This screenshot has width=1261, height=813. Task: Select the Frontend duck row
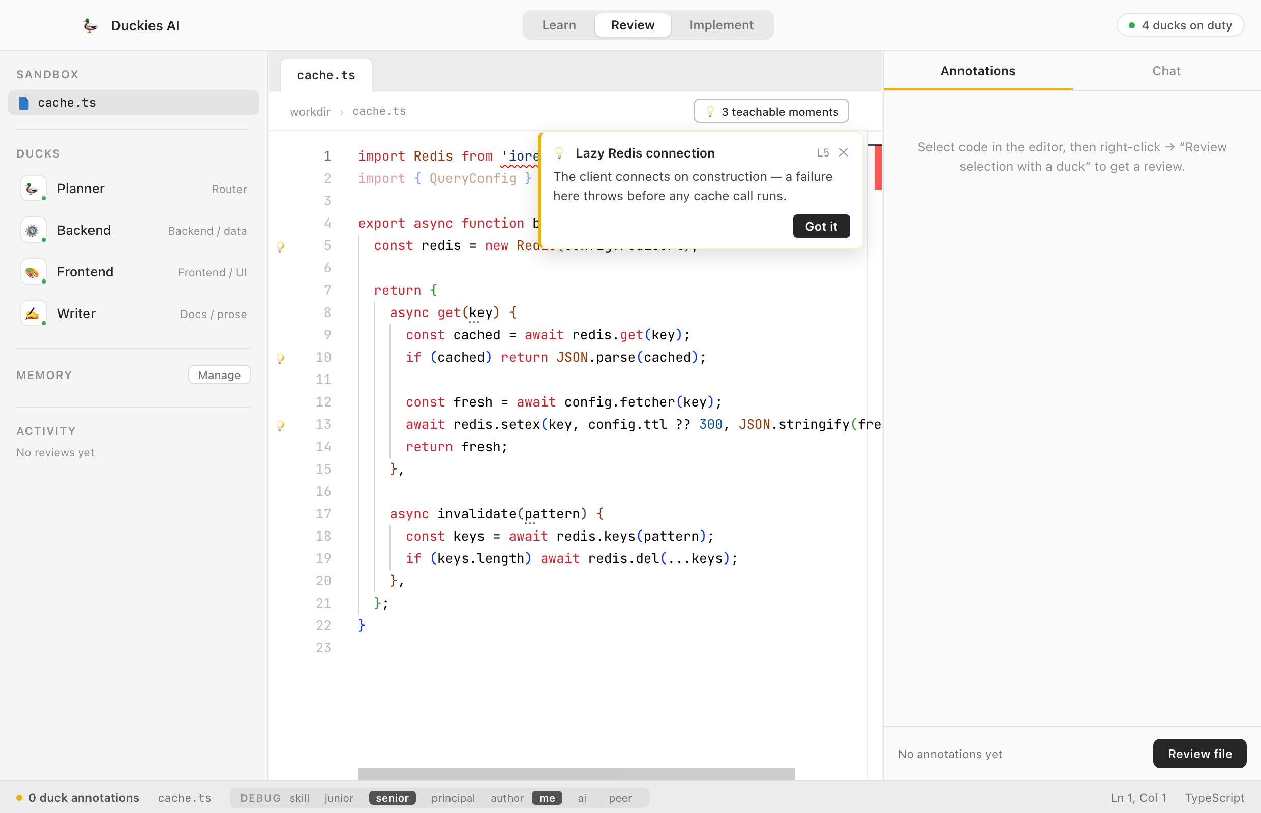(x=134, y=272)
